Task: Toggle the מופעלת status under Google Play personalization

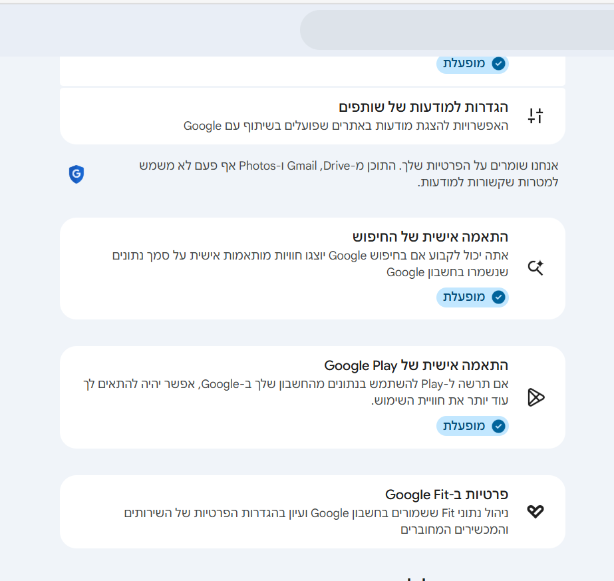Action: (x=472, y=426)
